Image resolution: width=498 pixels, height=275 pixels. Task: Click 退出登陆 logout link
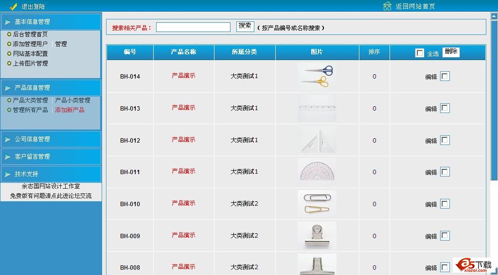click(34, 6)
